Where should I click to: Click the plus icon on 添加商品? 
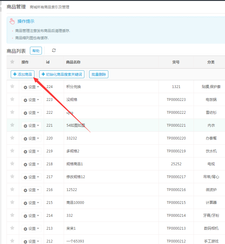pos(15,74)
